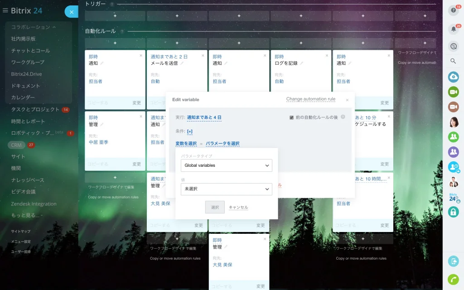Viewport: 464px width, 290px height.
Task: Open the chat messages bubble icon
Action: pyautogui.click(x=453, y=46)
